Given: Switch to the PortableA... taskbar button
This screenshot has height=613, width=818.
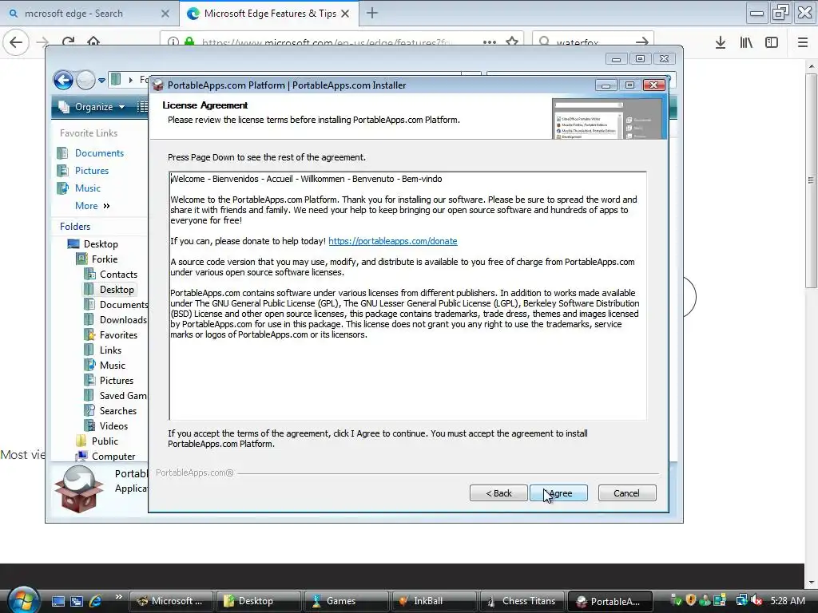Looking at the screenshot, I should [610, 601].
